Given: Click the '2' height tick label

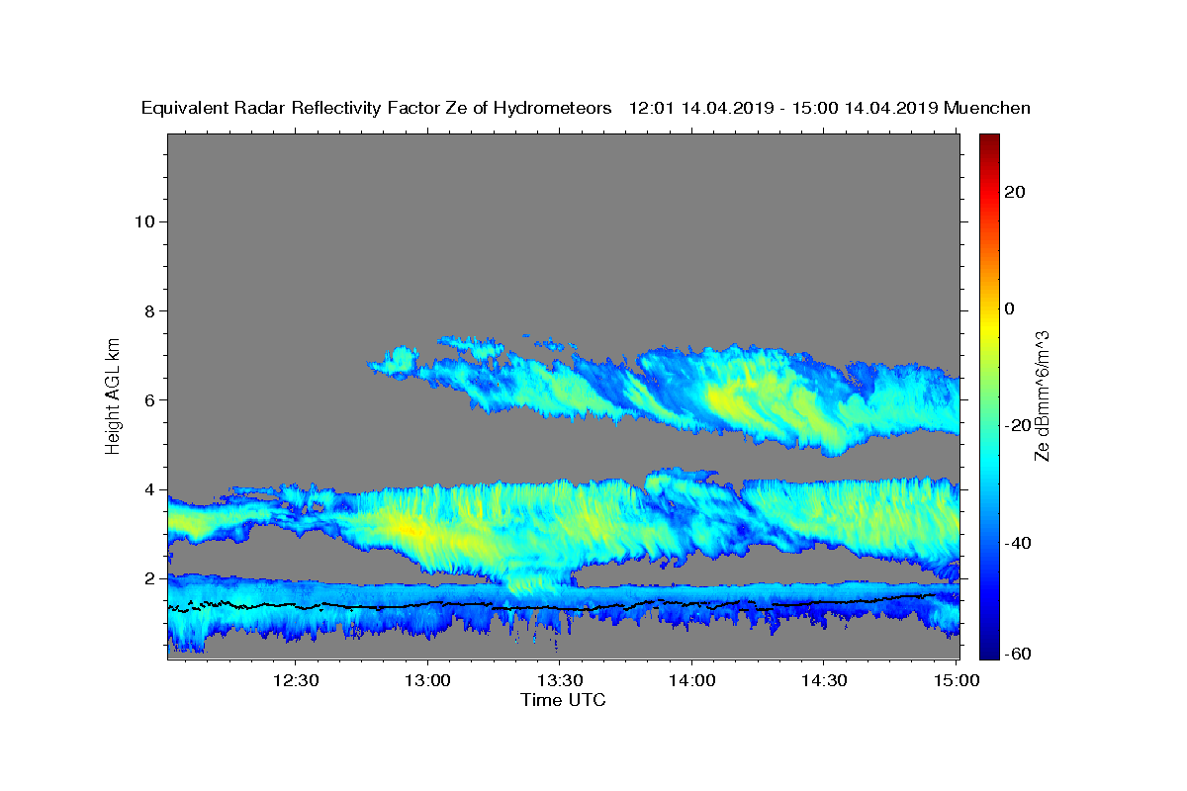Looking at the screenshot, I should click(x=151, y=578).
